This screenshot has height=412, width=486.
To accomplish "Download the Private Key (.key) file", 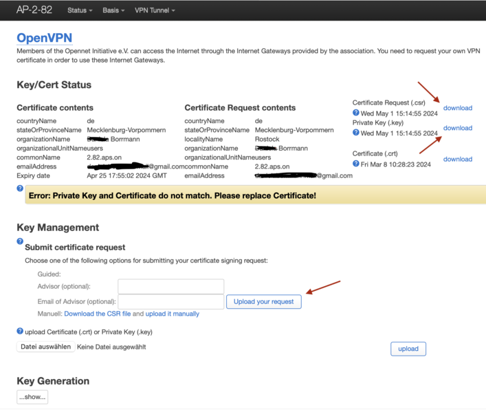I will tap(458, 128).
